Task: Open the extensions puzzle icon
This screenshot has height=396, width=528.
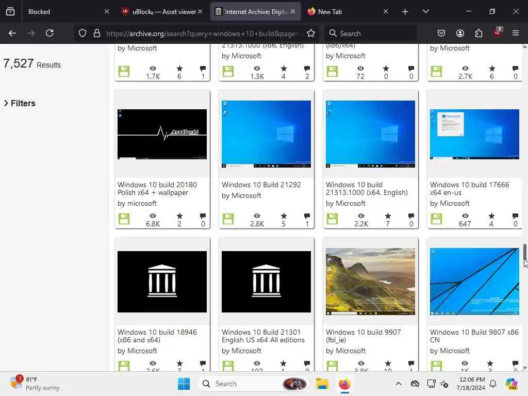Action: pos(478,33)
